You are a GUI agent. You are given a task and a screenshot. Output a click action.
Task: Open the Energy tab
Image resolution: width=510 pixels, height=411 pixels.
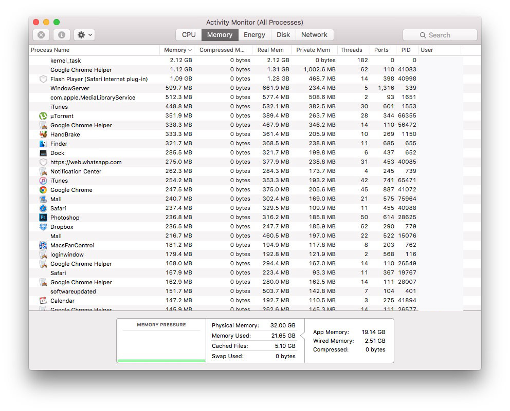click(x=254, y=35)
